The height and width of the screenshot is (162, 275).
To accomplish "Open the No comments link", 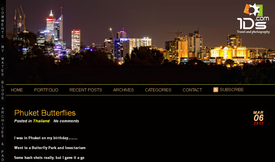I will click(66, 121).
